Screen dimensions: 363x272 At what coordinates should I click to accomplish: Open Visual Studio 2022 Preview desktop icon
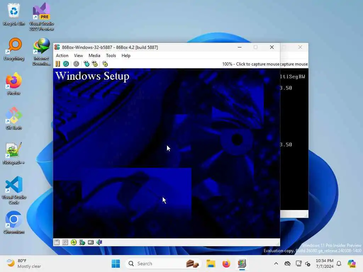(41, 17)
